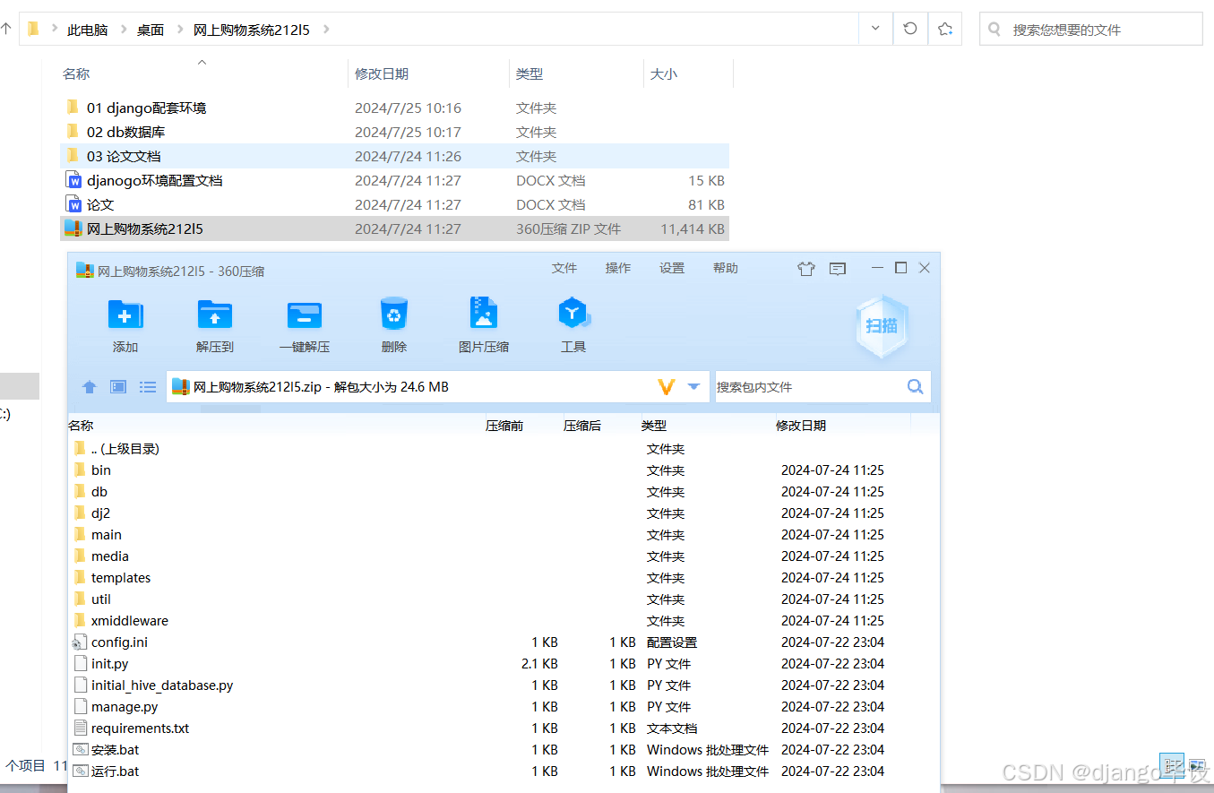This screenshot has width=1214, height=793.
Task: Click the skin (shirt) icon in title bar
Action: [805, 268]
